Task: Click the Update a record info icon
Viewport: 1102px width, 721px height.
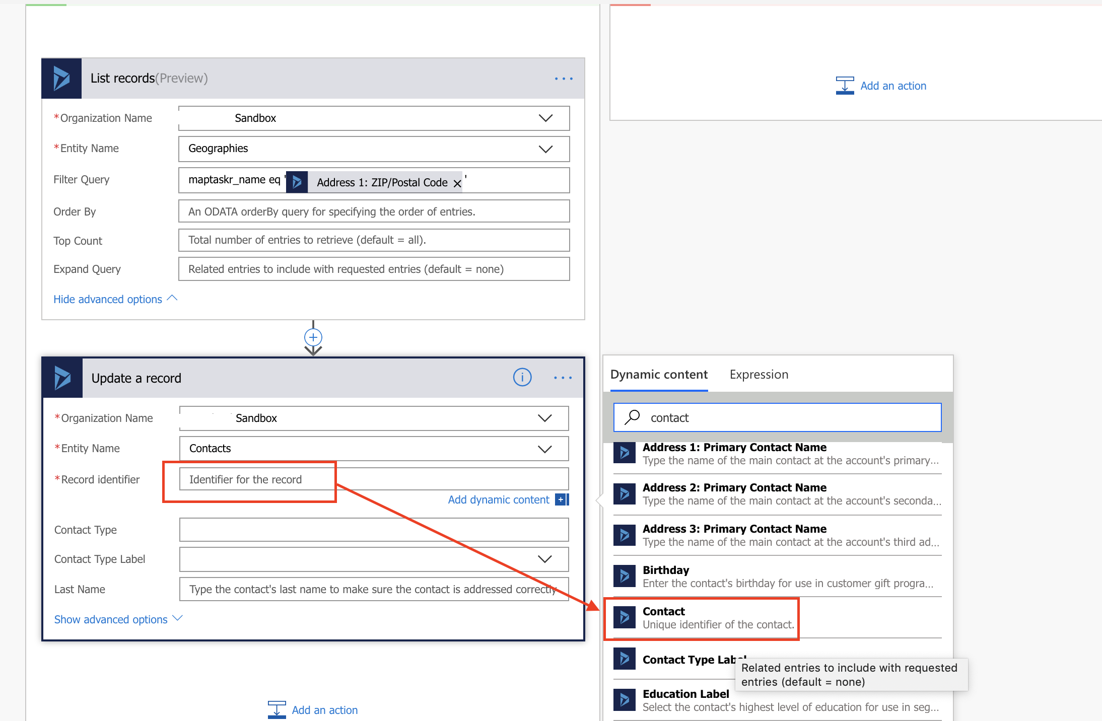Action: click(522, 377)
